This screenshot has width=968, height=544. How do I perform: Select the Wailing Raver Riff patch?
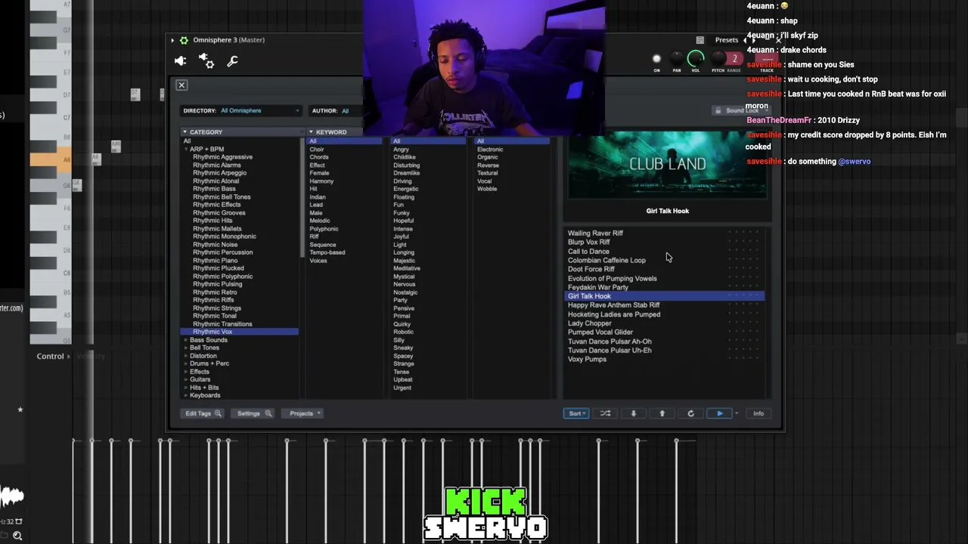coord(596,233)
